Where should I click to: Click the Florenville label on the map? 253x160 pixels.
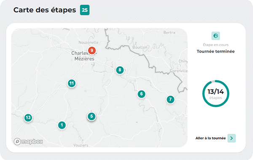[179, 71]
